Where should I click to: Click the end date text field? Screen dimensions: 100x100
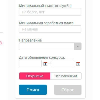[x=63, y=63]
